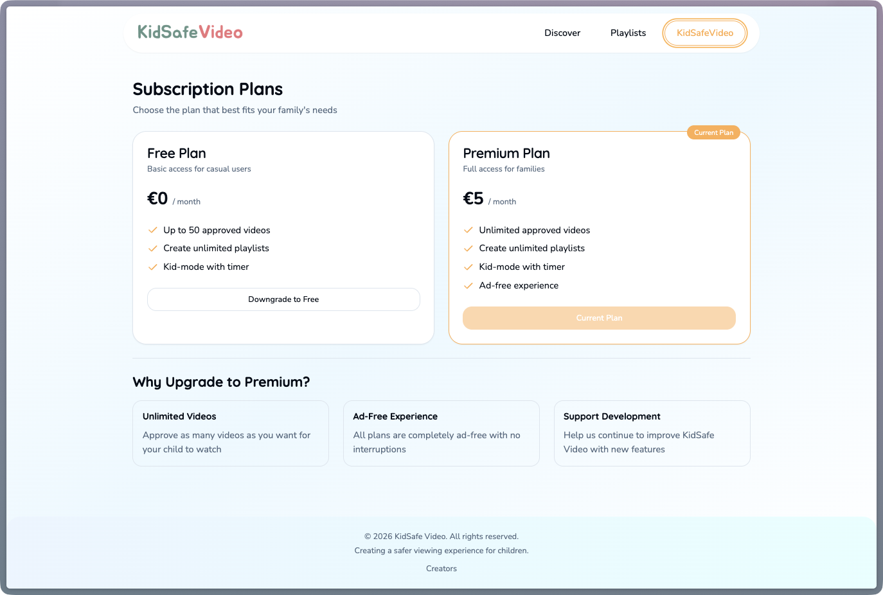Viewport: 883px width, 595px height.
Task: Click checkmark beside Unlimited approved videos
Action: click(x=468, y=230)
